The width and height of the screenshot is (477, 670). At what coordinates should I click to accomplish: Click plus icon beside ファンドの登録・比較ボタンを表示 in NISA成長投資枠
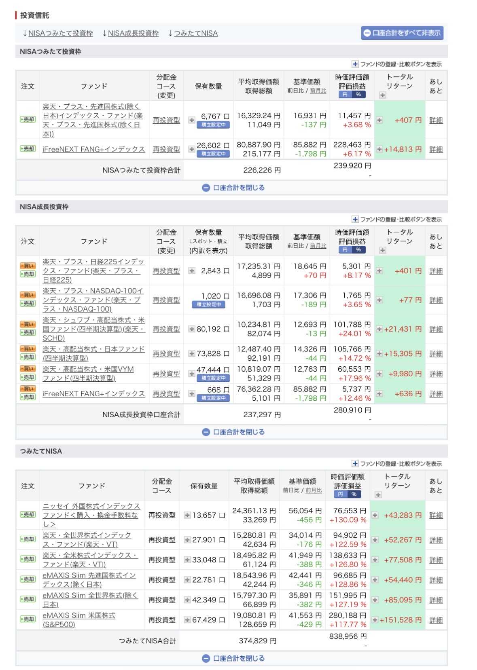coord(355,219)
